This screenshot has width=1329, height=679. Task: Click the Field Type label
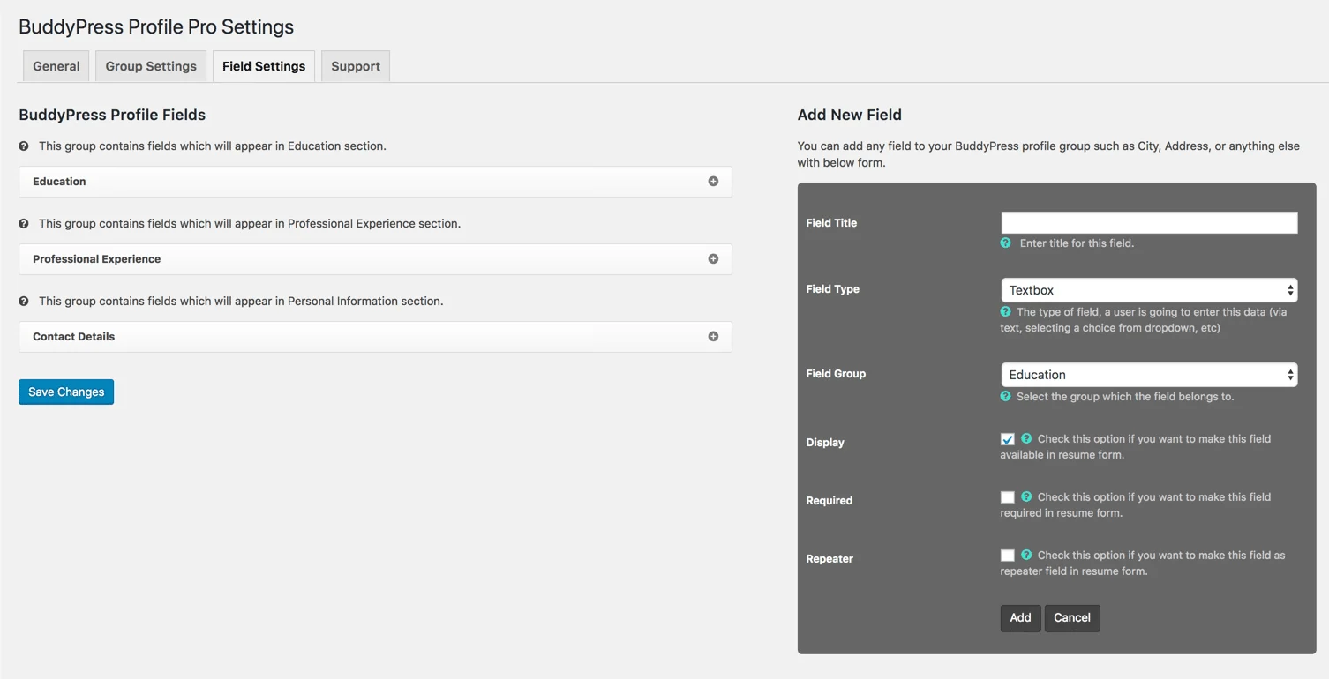pos(833,289)
